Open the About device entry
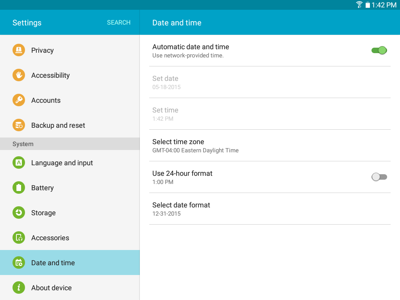 pos(70,288)
